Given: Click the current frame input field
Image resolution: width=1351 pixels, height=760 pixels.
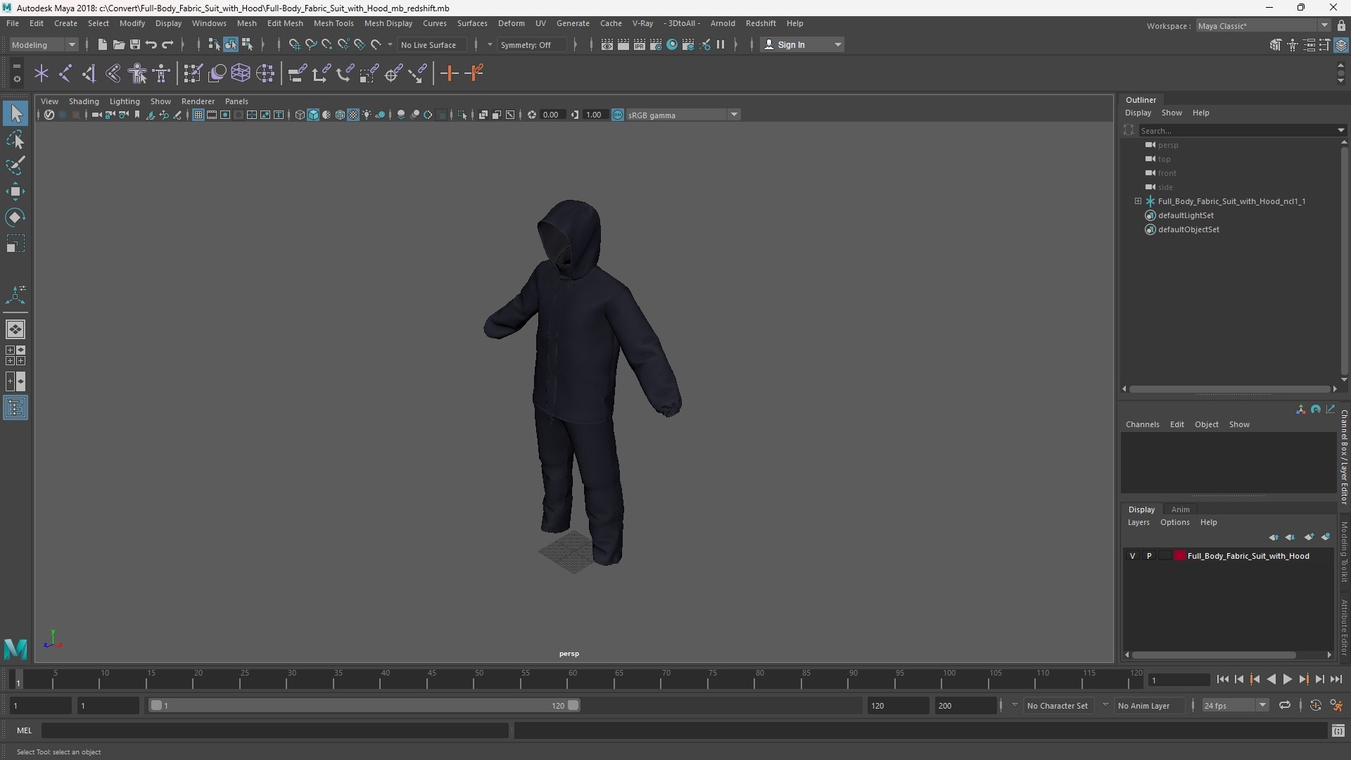Looking at the screenshot, I should tap(1179, 680).
